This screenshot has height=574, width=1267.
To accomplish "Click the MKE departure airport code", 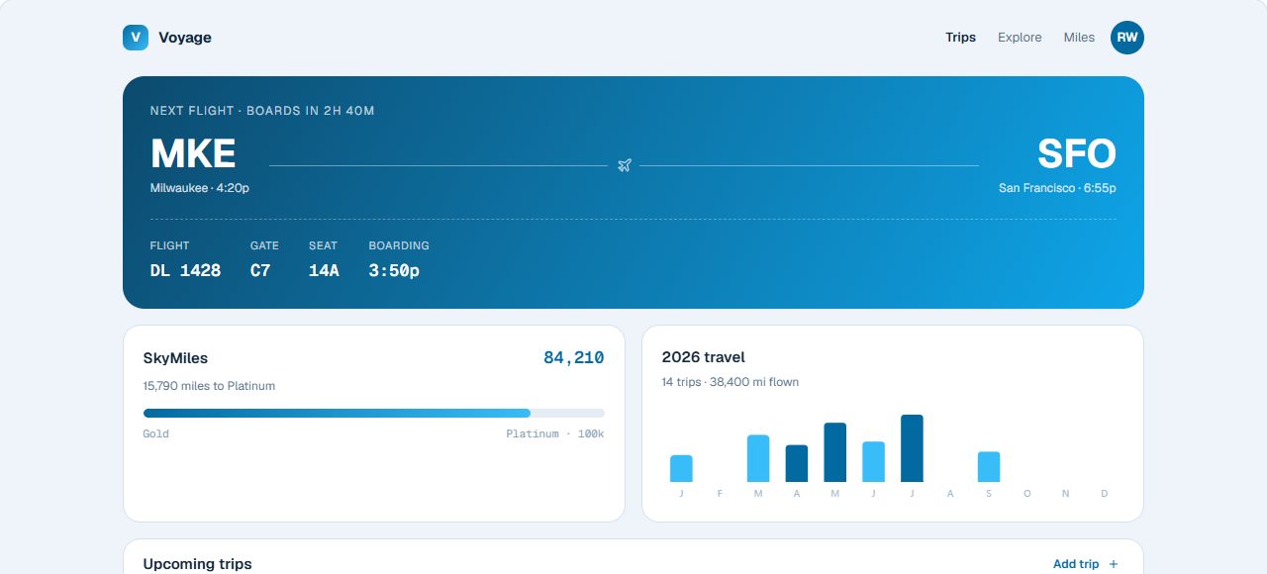I will 193,154.
